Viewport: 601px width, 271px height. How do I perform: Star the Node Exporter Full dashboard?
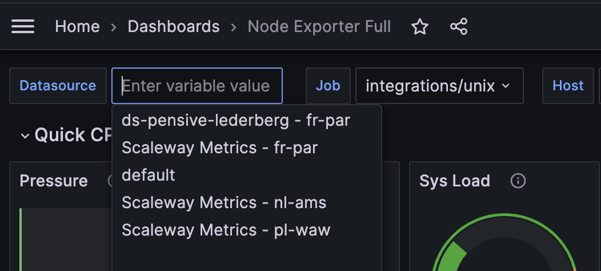(420, 26)
